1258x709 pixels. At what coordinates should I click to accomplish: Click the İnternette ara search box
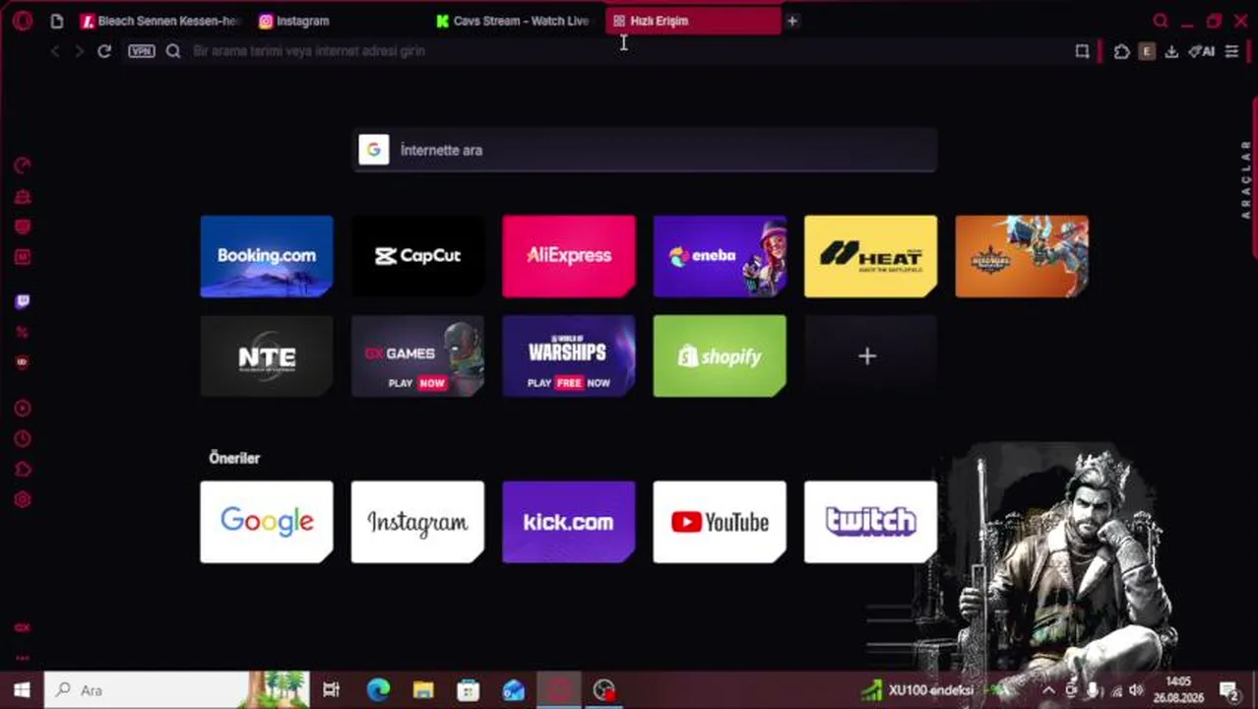pos(645,150)
